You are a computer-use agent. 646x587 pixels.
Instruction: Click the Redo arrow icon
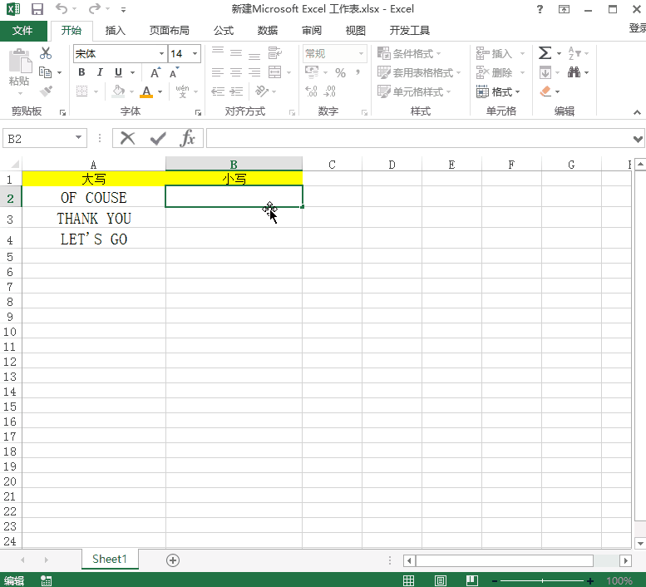(x=94, y=8)
